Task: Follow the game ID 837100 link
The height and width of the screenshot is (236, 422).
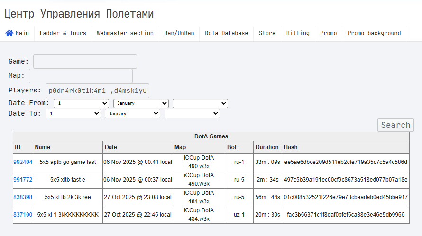Action: [x=23, y=215]
